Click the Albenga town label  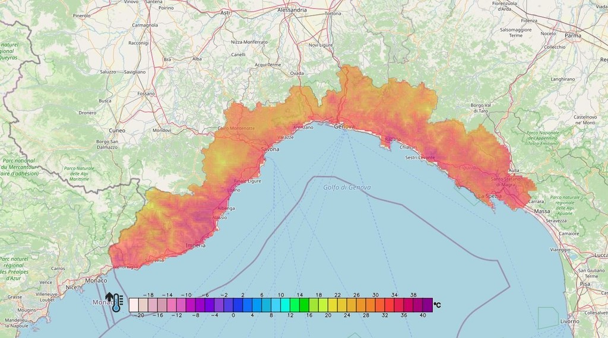[x=226, y=208]
